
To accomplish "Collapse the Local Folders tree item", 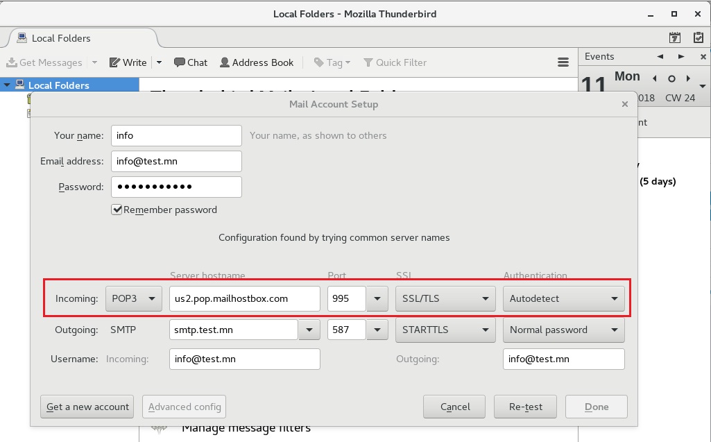I will point(7,85).
